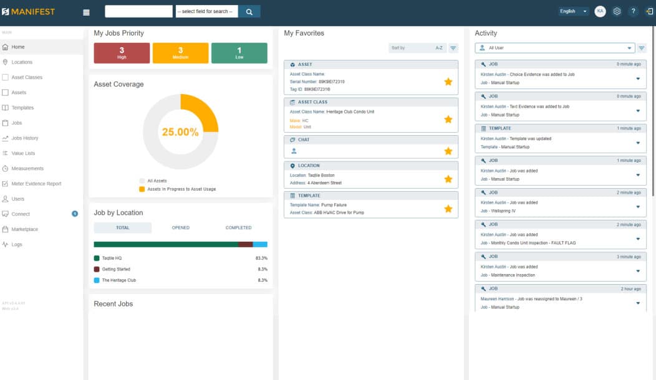This screenshot has width=656, height=380.
Task: Click the High priority jobs tile
Action: (x=122, y=53)
